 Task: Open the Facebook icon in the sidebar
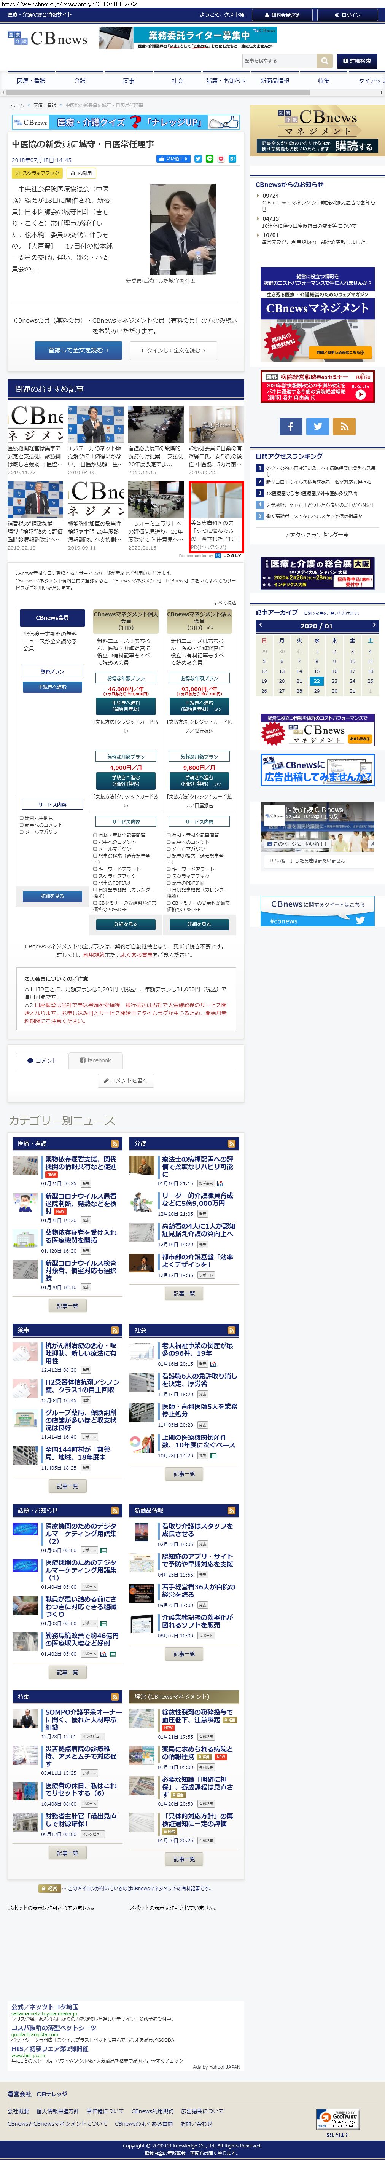290,427
